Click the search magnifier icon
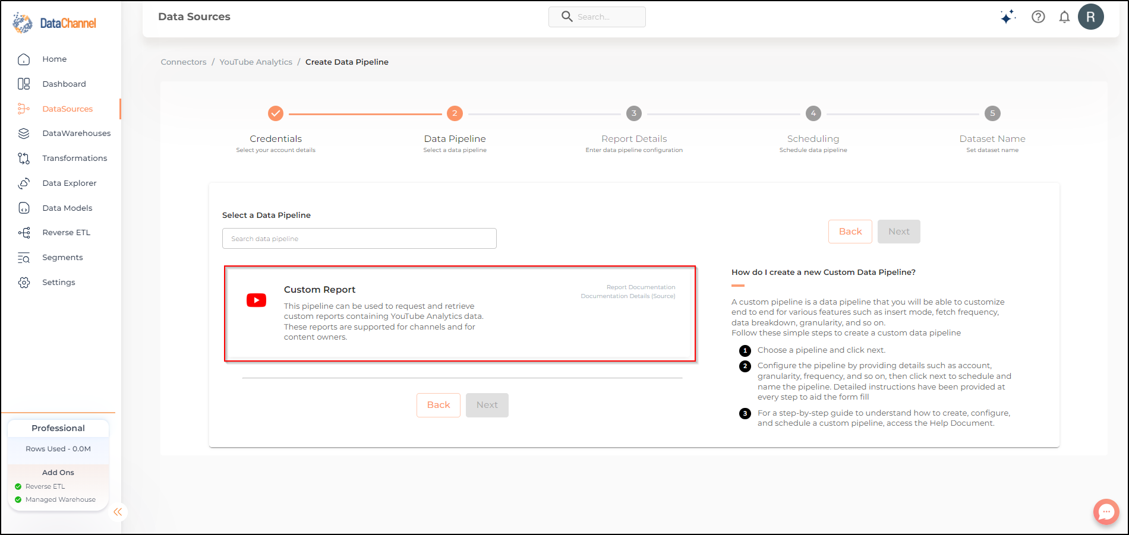The height and width of the screenshot is (535, 1129). pos(567,17)
